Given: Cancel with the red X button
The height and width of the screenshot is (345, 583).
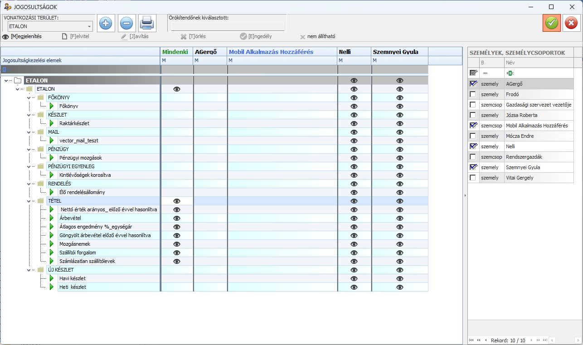Looking at the screenshot, I should (x=572, y=23).
